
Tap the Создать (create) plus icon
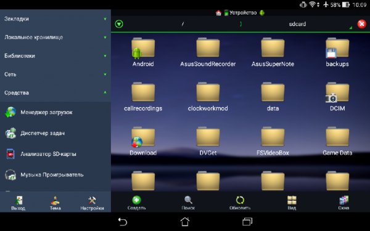136,200
